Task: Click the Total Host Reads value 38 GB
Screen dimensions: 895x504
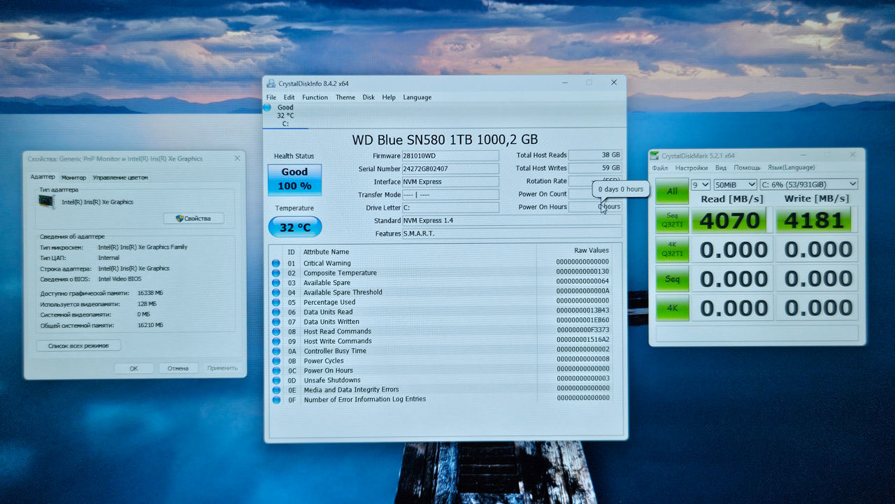Action: pyautogui.click(x=595, y=155)
